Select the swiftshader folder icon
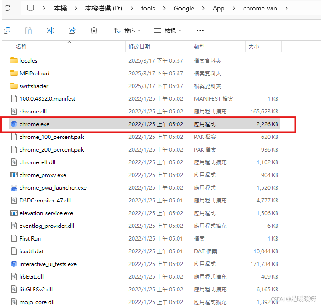This screenshot has height=305, width=321. coord(14,86)
